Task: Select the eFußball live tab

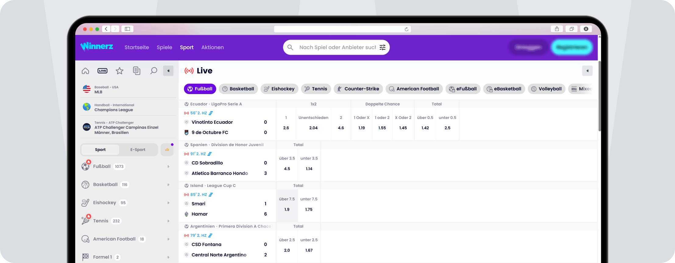Action: click(x=463, y=89)
